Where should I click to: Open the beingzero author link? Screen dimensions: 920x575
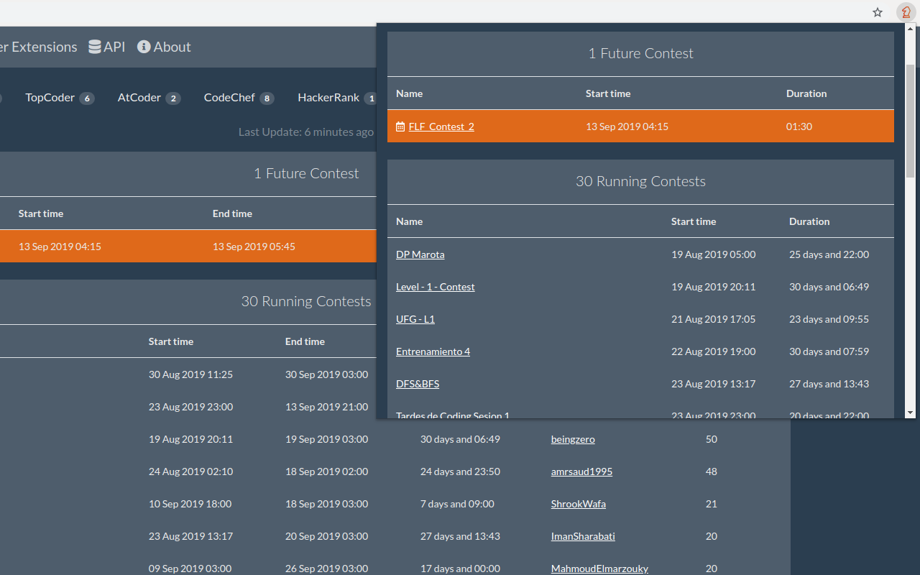tap(573, 439)
